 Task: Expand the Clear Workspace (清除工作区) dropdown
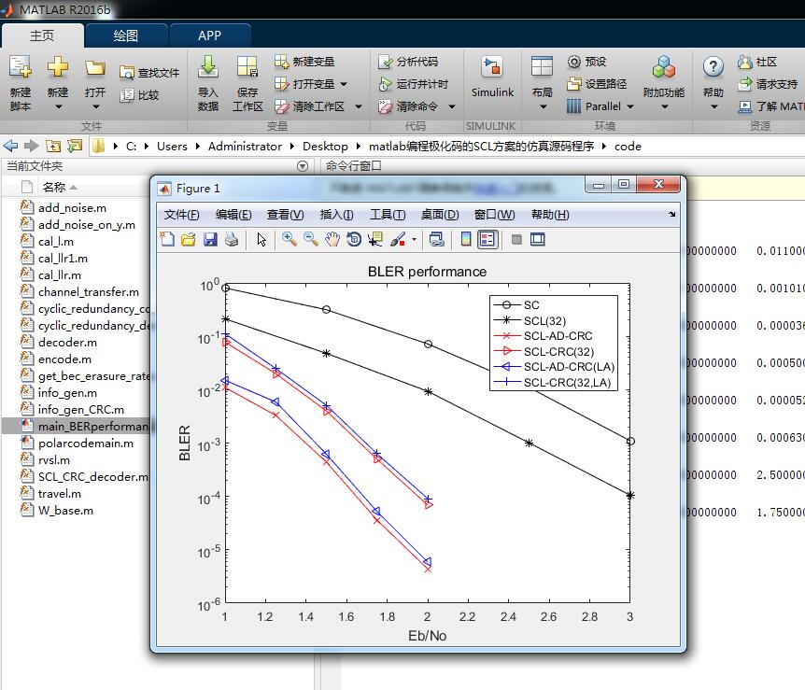[359, 106]
